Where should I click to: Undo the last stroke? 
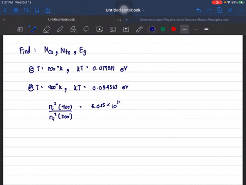pyautogui.click(x=198, y=10)
